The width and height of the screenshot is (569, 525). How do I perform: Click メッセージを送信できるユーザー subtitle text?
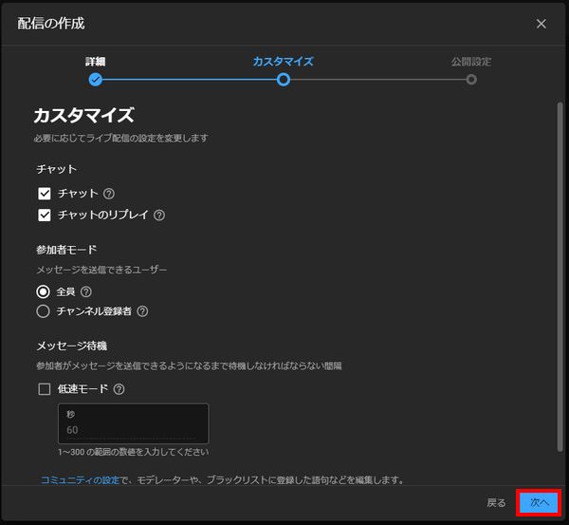coord(101,270)
